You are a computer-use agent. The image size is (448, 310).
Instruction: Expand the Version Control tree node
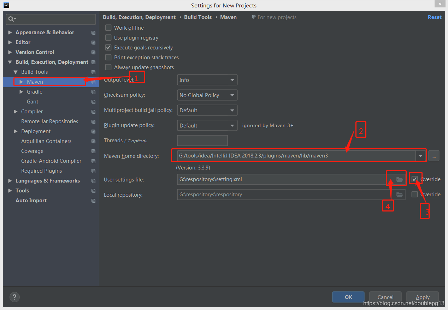pyautogui.click(x=10, y=52)
